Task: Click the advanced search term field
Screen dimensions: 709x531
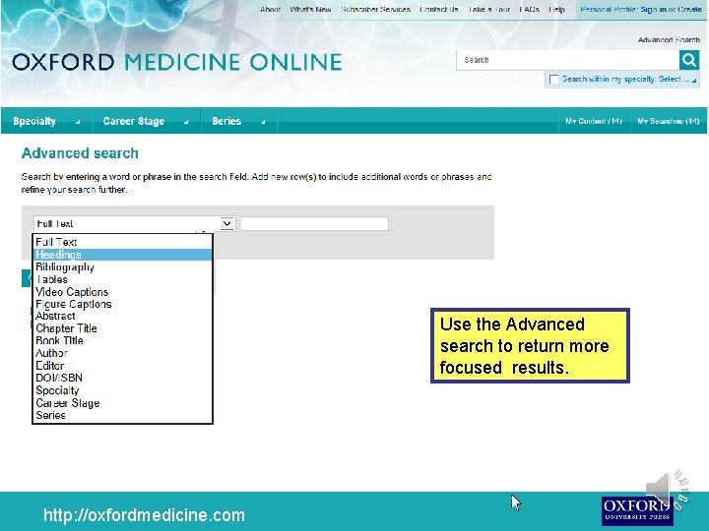Action: tap(314, 223)
